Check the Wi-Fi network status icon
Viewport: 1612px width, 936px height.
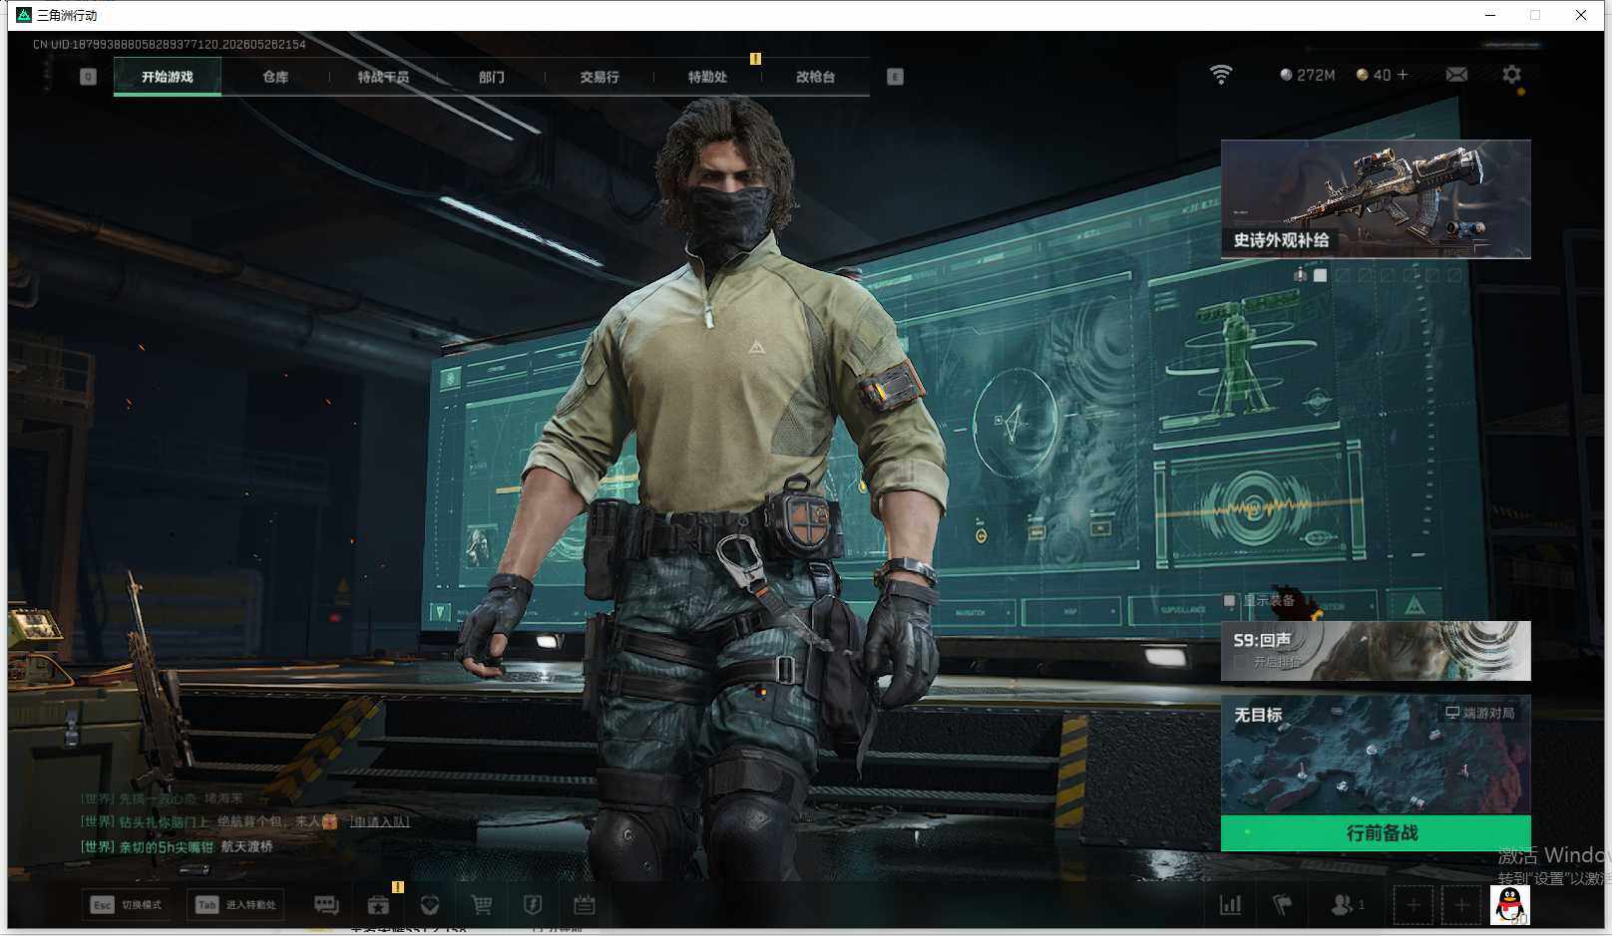(x=1221, y=75)
